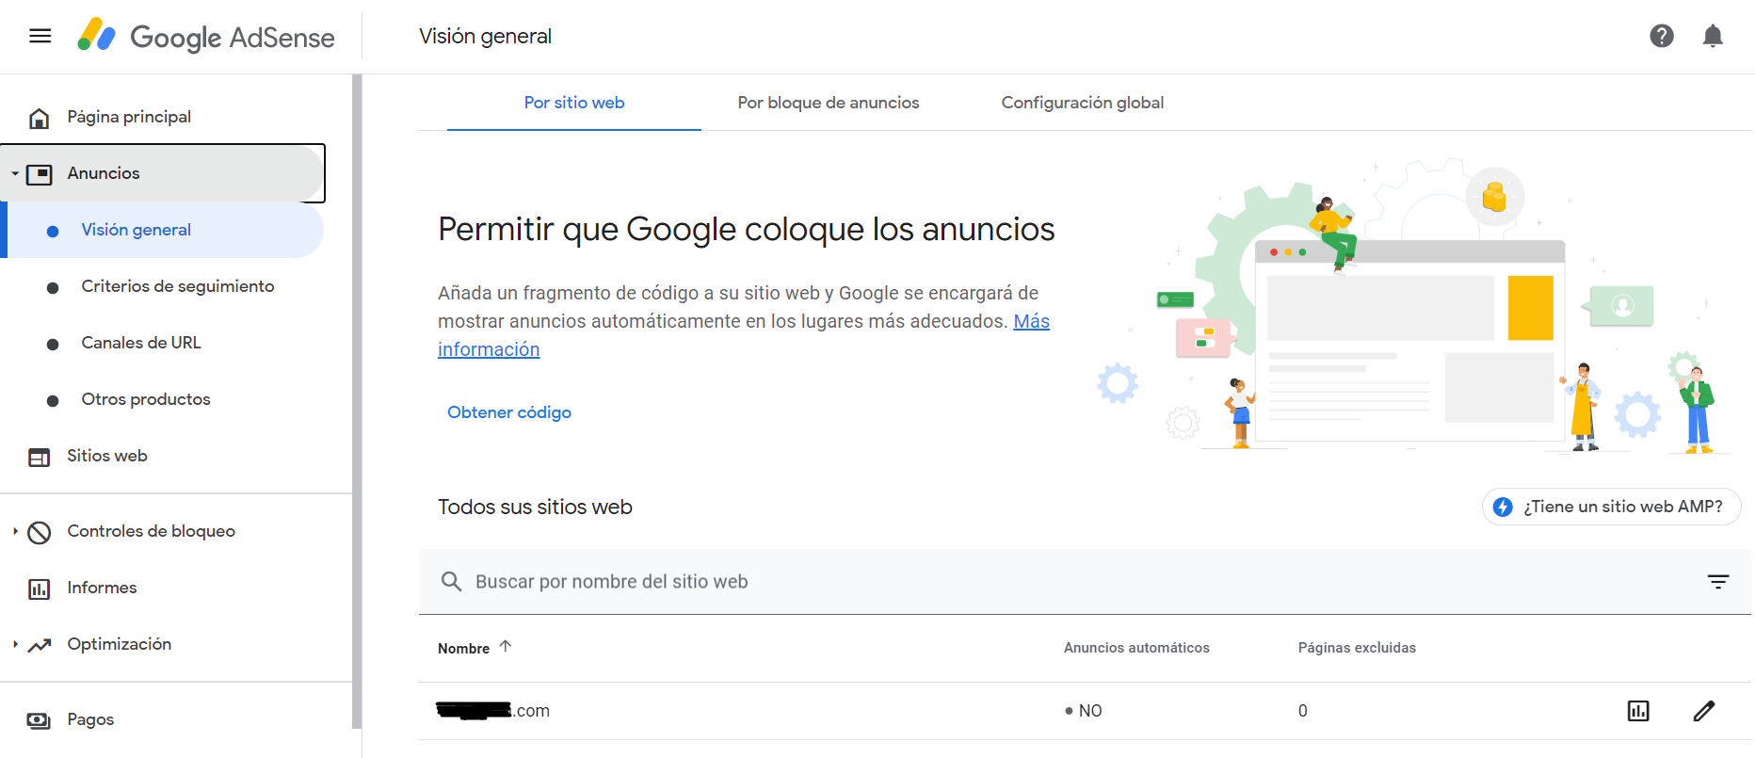The image size is (1755, 758).
Task: View report icon for the .com site
Action: (x=1638, y=711)
